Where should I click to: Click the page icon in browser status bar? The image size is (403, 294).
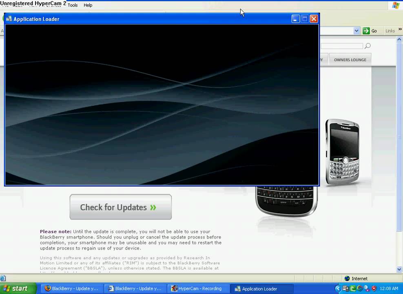click(3, 278)
